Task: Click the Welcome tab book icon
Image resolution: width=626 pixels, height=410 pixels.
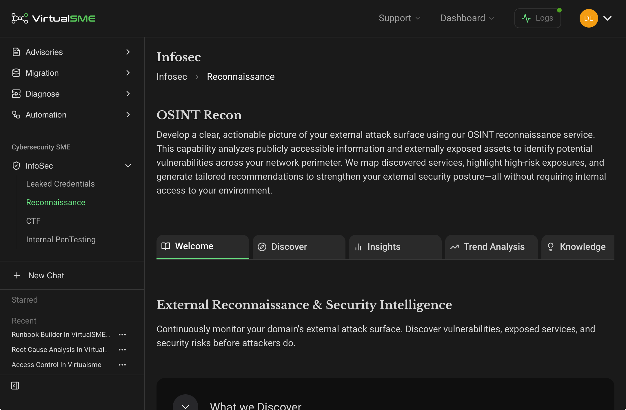Action: [x=166, y=246]
